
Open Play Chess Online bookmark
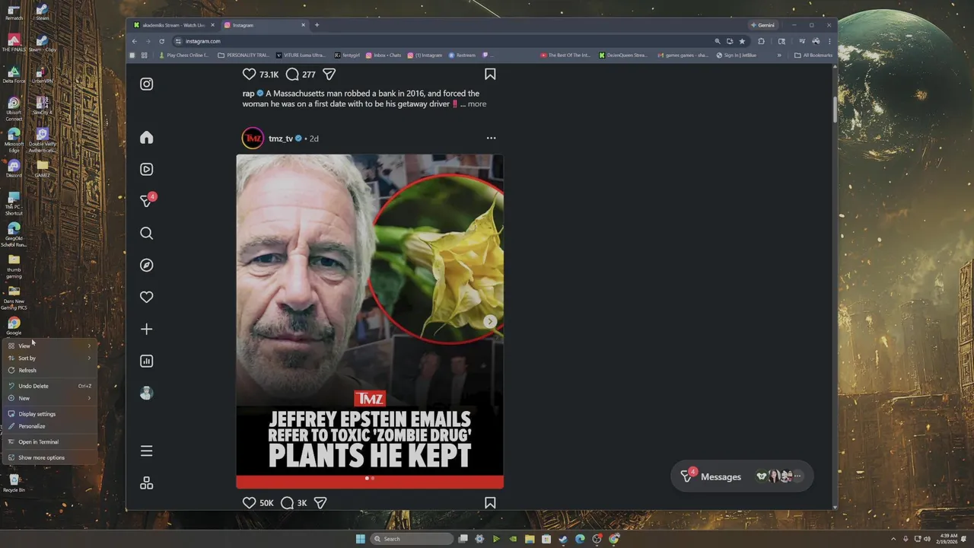point(183,55)
